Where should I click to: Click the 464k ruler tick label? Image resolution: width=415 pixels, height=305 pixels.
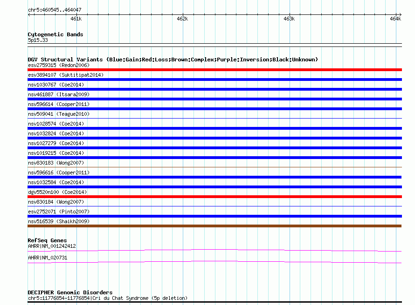pyautogui.click(x=395, y=19)
